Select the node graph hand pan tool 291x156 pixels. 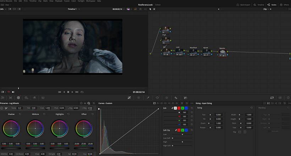pyautogui.click(x=154, y=9)
